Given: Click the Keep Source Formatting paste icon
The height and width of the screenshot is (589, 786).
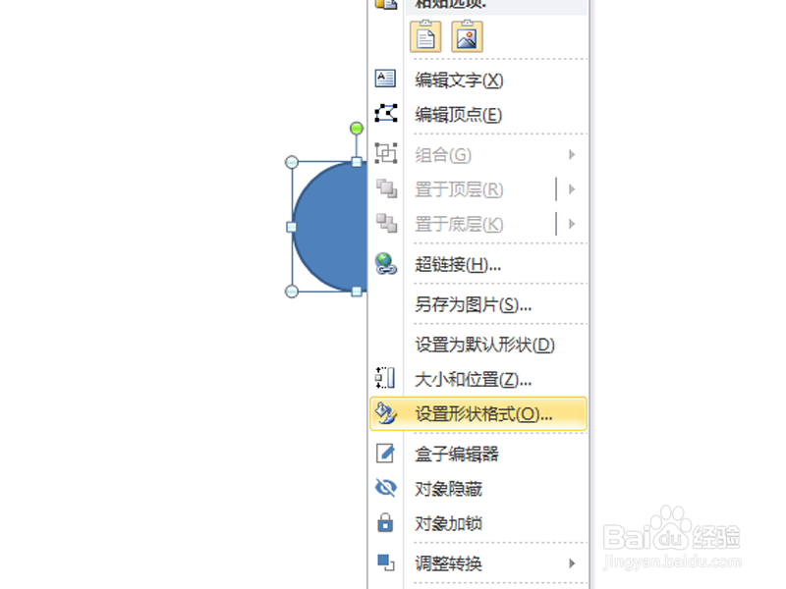Looking at the screenshot, I should pyautogui.click(x=425, y=36).
